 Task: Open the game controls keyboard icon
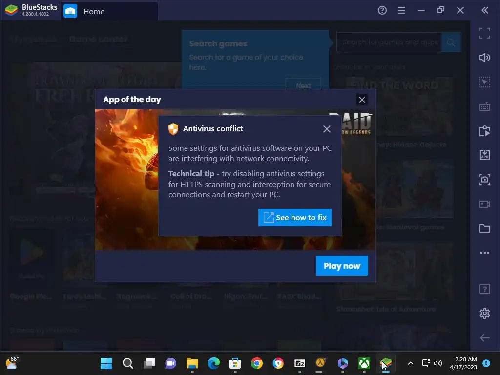pyautogui.click(x=485, y=107)
